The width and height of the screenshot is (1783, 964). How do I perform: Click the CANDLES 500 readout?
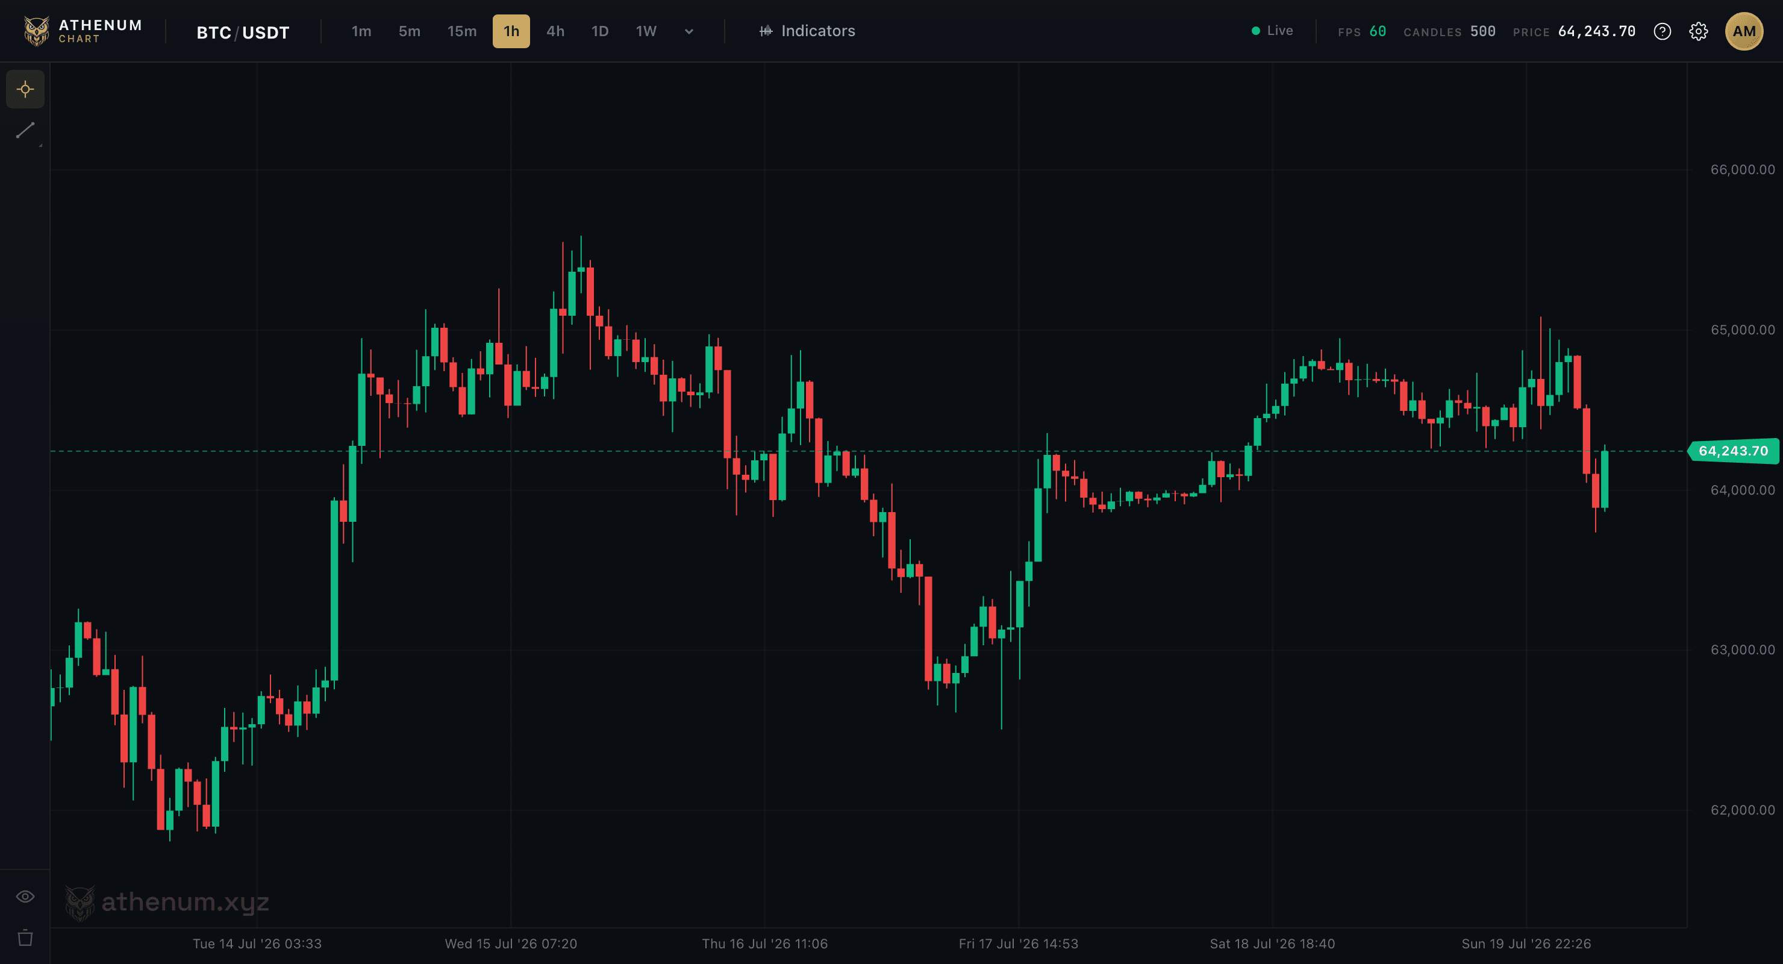click(x=1449, y=32)
